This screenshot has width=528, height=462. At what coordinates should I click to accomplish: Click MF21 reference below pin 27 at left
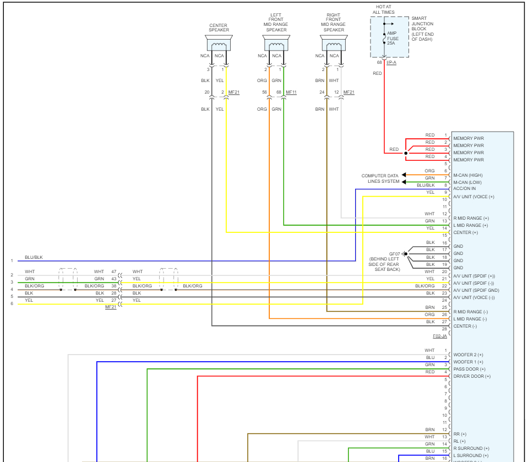pyautogui.click(x=111, y=307)
